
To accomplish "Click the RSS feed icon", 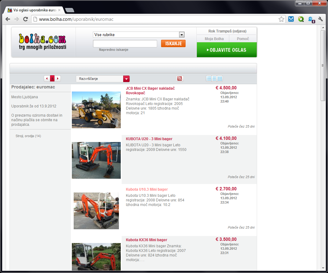I will point(180,79).
